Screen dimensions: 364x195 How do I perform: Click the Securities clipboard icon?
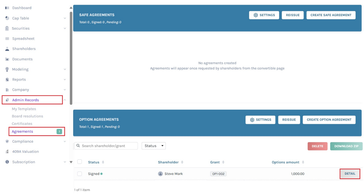click(x=7, y=28)
